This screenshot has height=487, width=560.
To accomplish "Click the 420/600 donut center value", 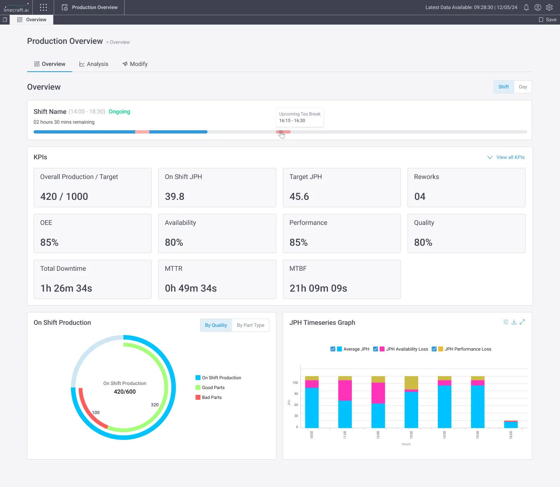I will click(125, 392).
